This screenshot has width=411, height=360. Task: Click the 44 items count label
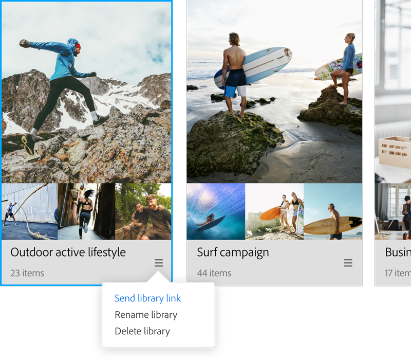click(x=214, y=273)
